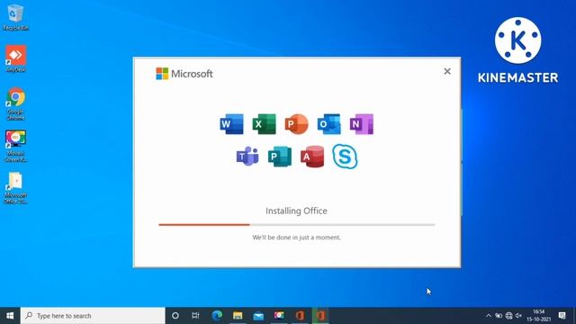Click the Publisher icon in the installer
Image resolution: width=576 pixels, height=324 pixels.
point(280,157)
